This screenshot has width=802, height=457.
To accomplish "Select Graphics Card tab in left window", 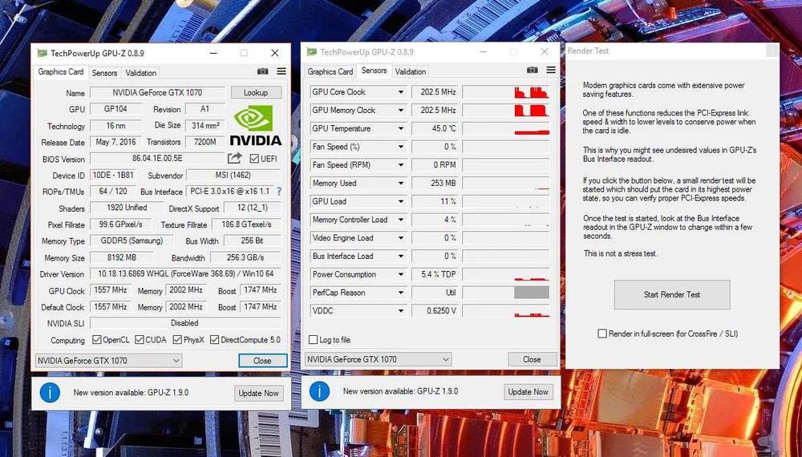I will coord(61,71).
